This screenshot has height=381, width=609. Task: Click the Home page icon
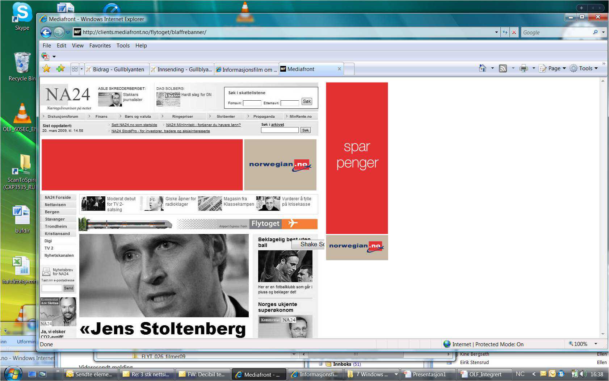483,68
